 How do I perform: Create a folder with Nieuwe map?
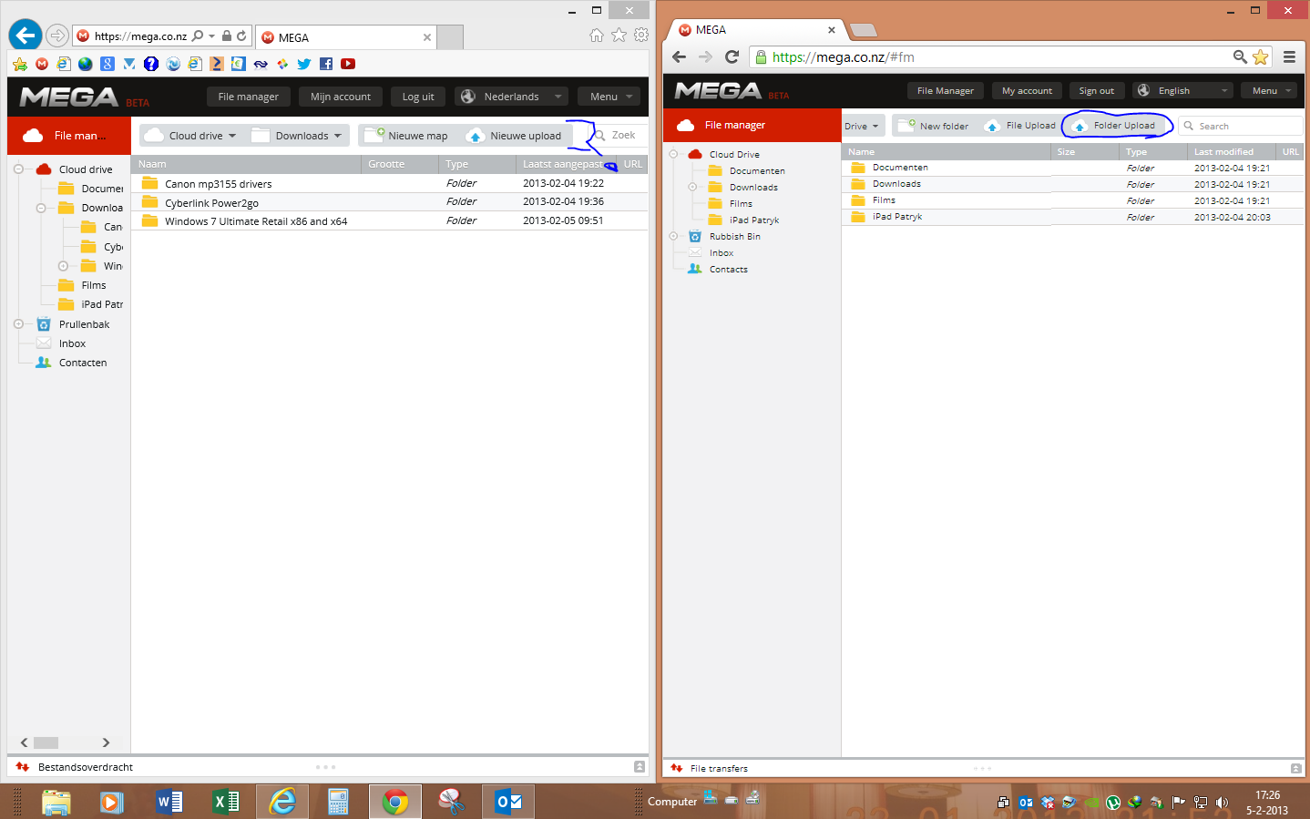[407, 136]
